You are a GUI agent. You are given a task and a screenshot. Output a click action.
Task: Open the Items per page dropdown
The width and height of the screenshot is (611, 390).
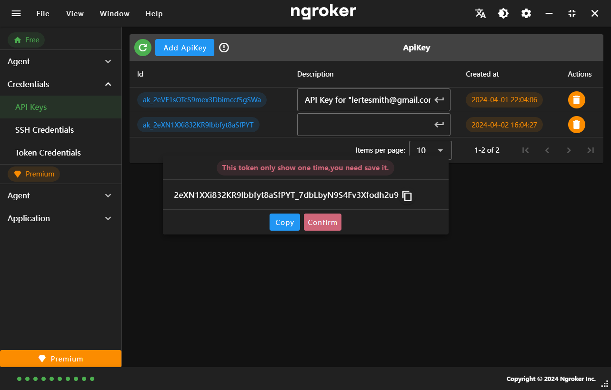(x=430, y=150)
